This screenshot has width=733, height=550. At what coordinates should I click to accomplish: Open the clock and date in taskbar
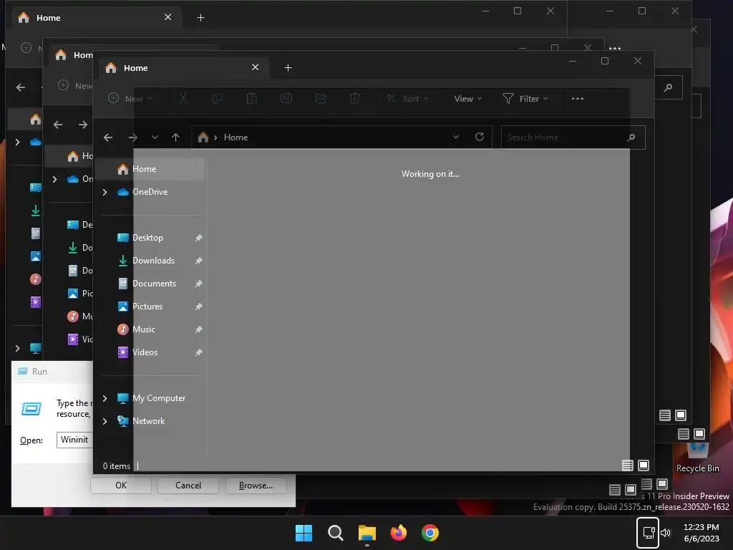click(702, 533)
